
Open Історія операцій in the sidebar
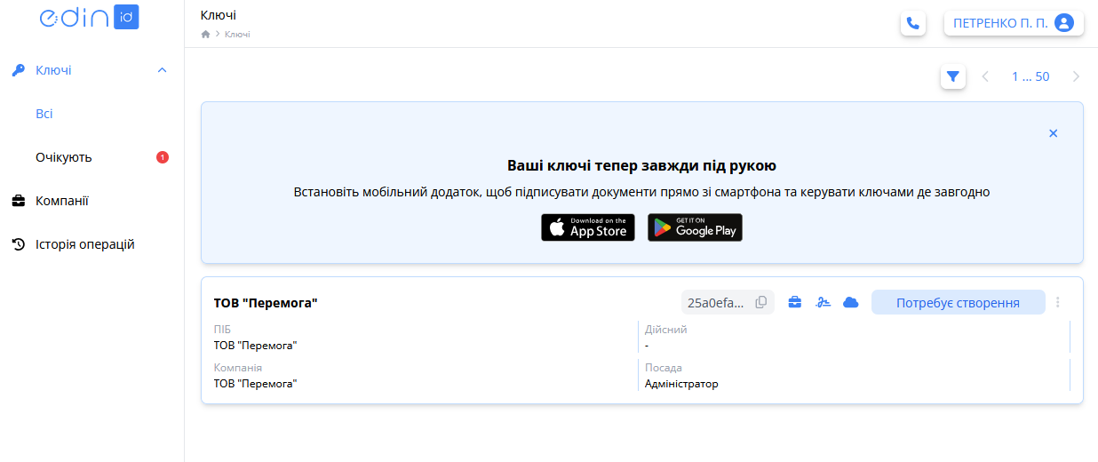[x=85, y=244]
